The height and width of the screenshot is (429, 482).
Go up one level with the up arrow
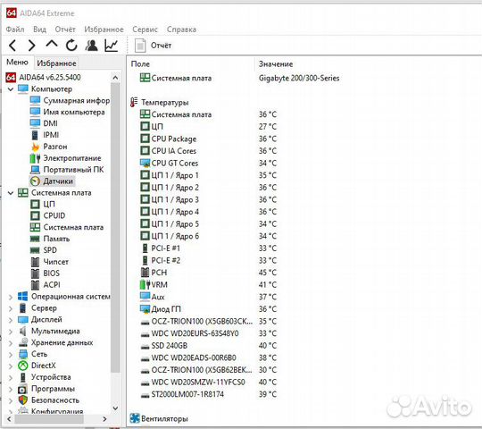pyautogui.click(x=52, y=45)
